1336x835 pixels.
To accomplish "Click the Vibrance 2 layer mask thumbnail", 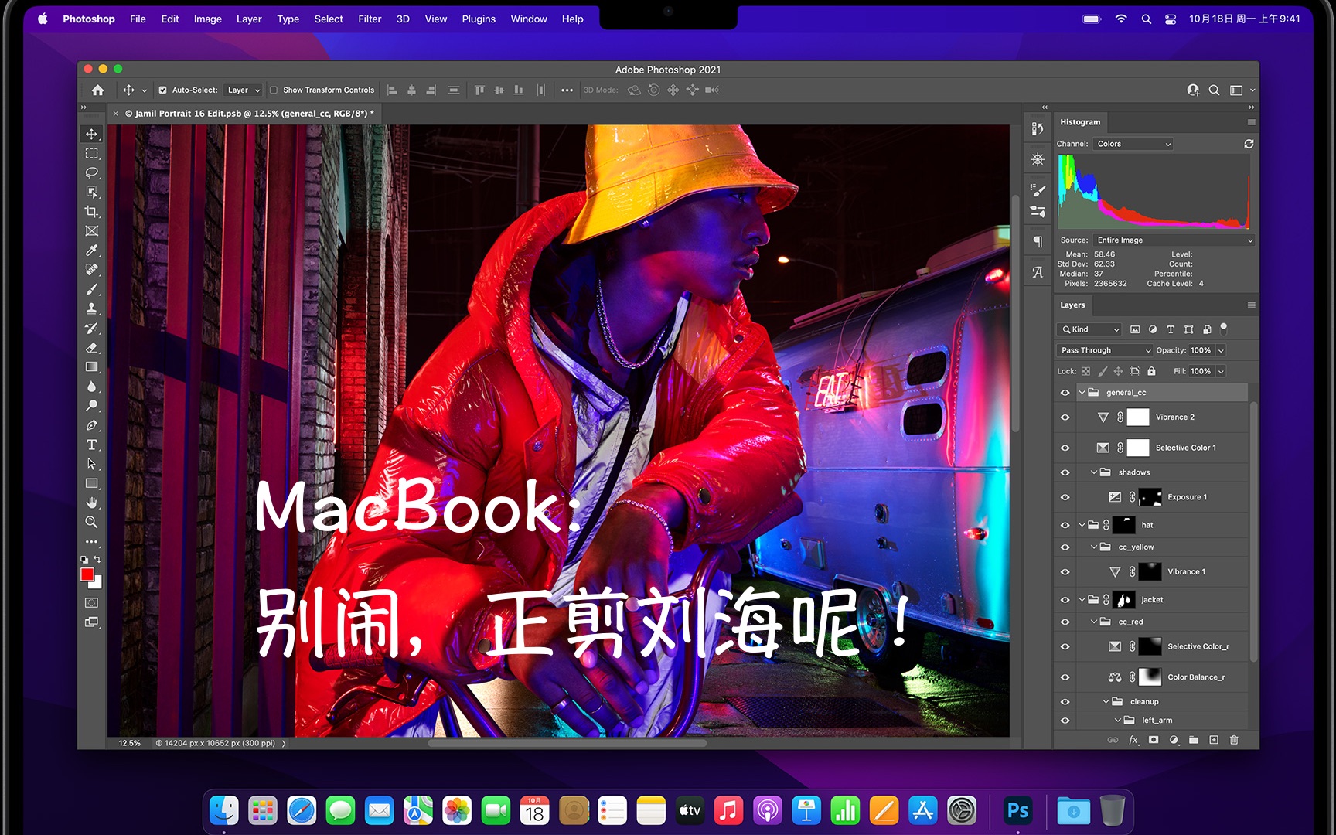I will point(1138,417).
